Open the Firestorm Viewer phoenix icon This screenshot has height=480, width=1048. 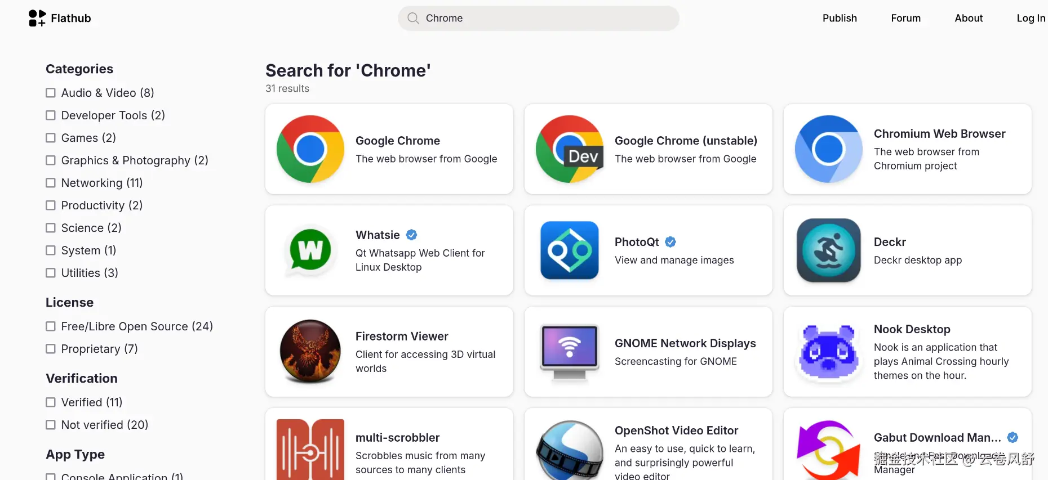[x=310, y=352]
